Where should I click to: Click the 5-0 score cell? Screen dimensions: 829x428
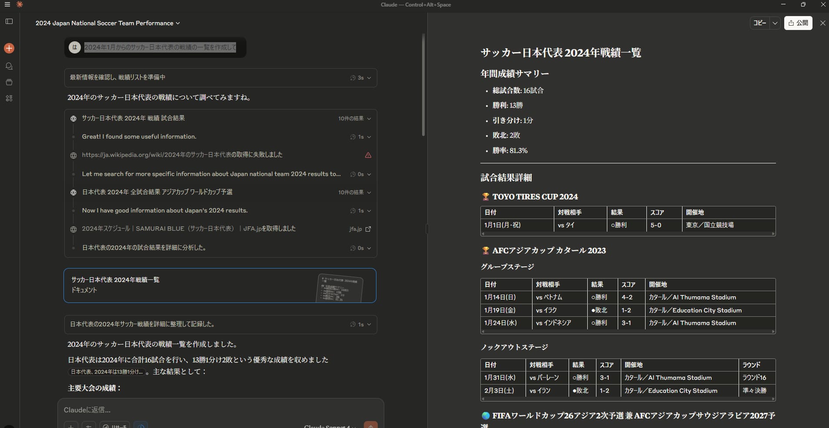tap(664, 225)
